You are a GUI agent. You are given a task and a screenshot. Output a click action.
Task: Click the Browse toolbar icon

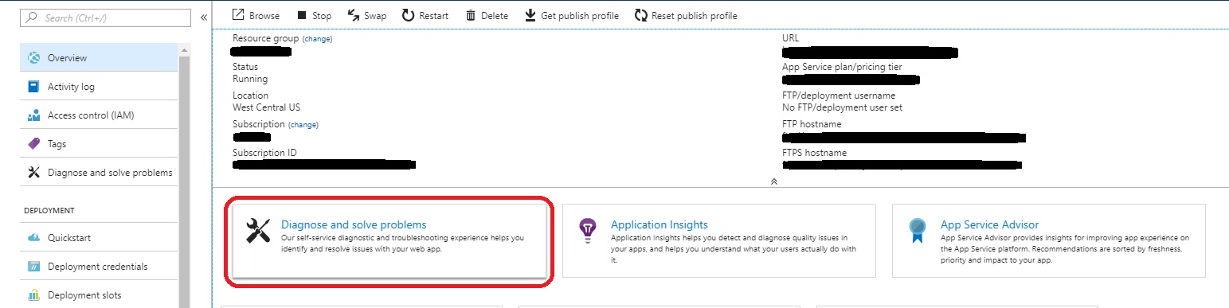[x=237, y=15]
